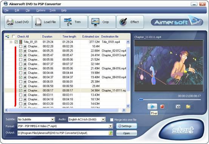209x144 pixels.
Task: Uncheck the chapter with duration 00:05:47
Action: [x=20, y=55]
